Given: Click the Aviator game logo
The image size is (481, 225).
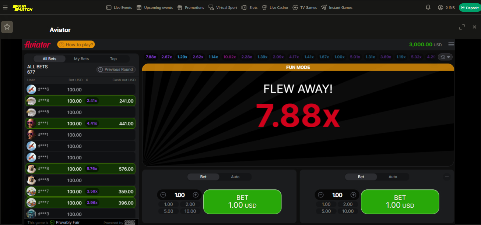Looking at the screenshot, I should (37, 44).
